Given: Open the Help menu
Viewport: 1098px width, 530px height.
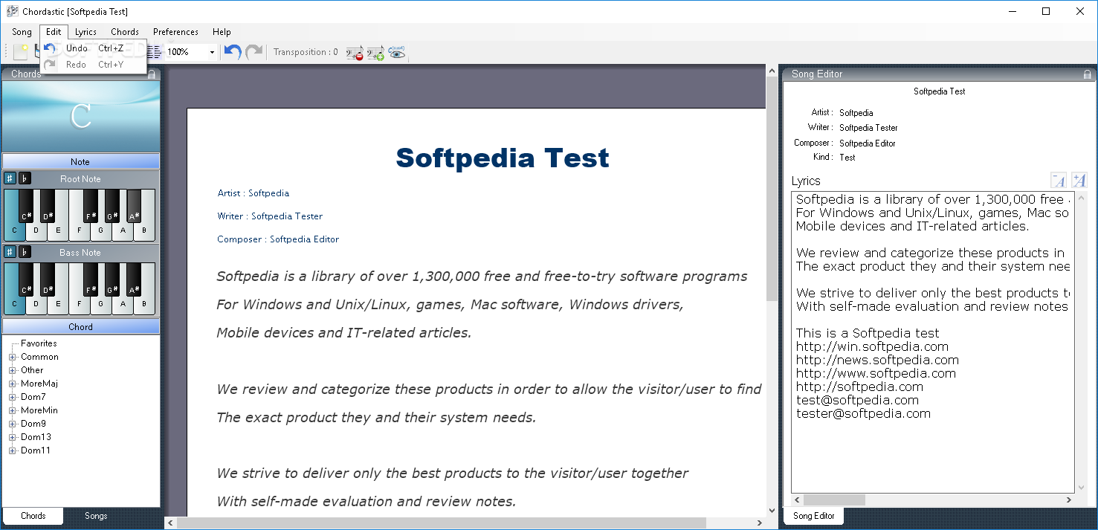Looking at the screenshot, I should [x=222, y=32].
